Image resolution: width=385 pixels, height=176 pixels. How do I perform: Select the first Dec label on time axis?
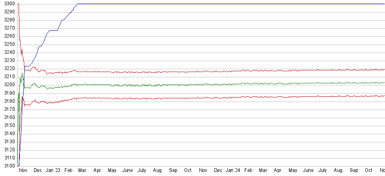tap(38, 171)
